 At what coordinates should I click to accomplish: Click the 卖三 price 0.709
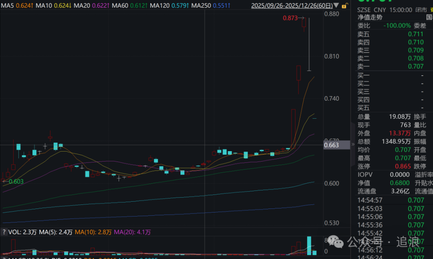pyautogui.click(x=415, y=50)
